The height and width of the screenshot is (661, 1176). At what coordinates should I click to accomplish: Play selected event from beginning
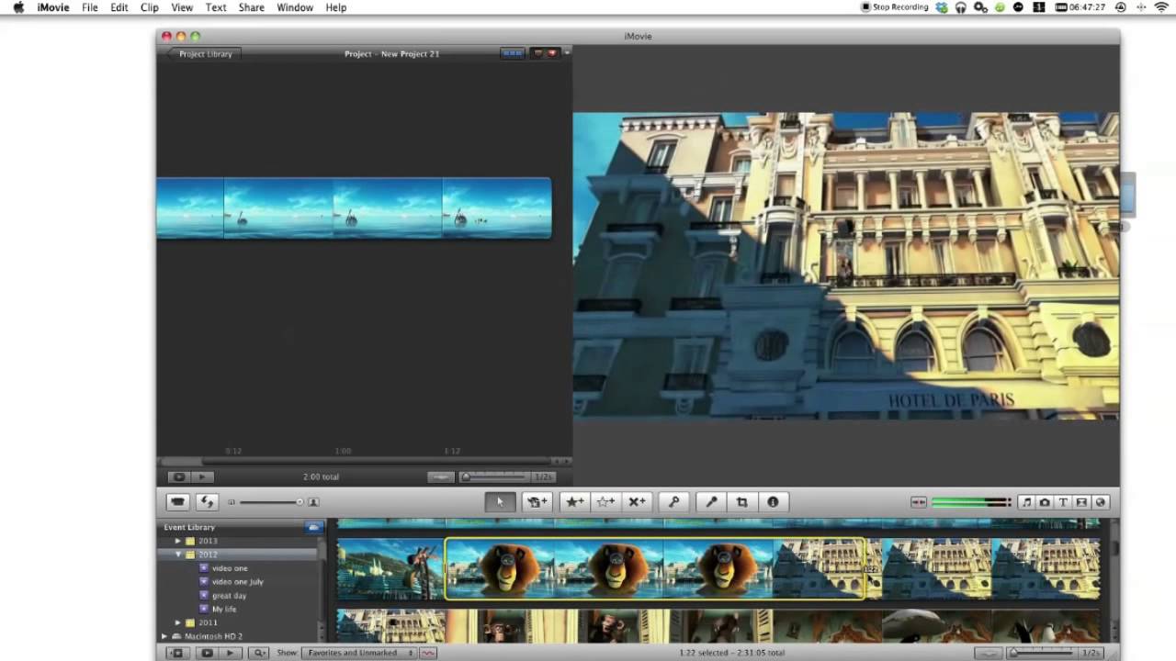[230, 653]
